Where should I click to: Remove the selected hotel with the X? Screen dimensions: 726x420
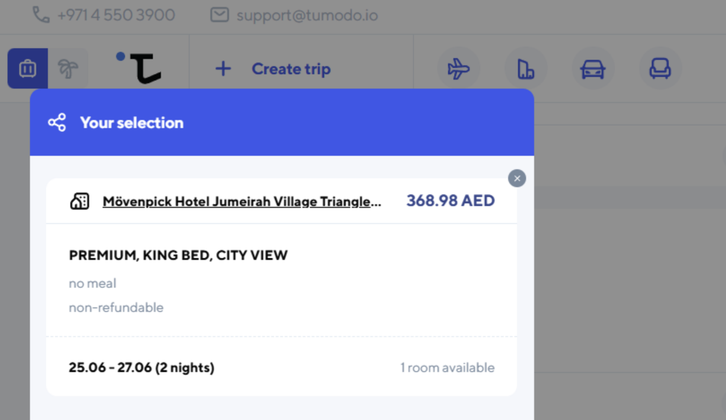point(517,178)
